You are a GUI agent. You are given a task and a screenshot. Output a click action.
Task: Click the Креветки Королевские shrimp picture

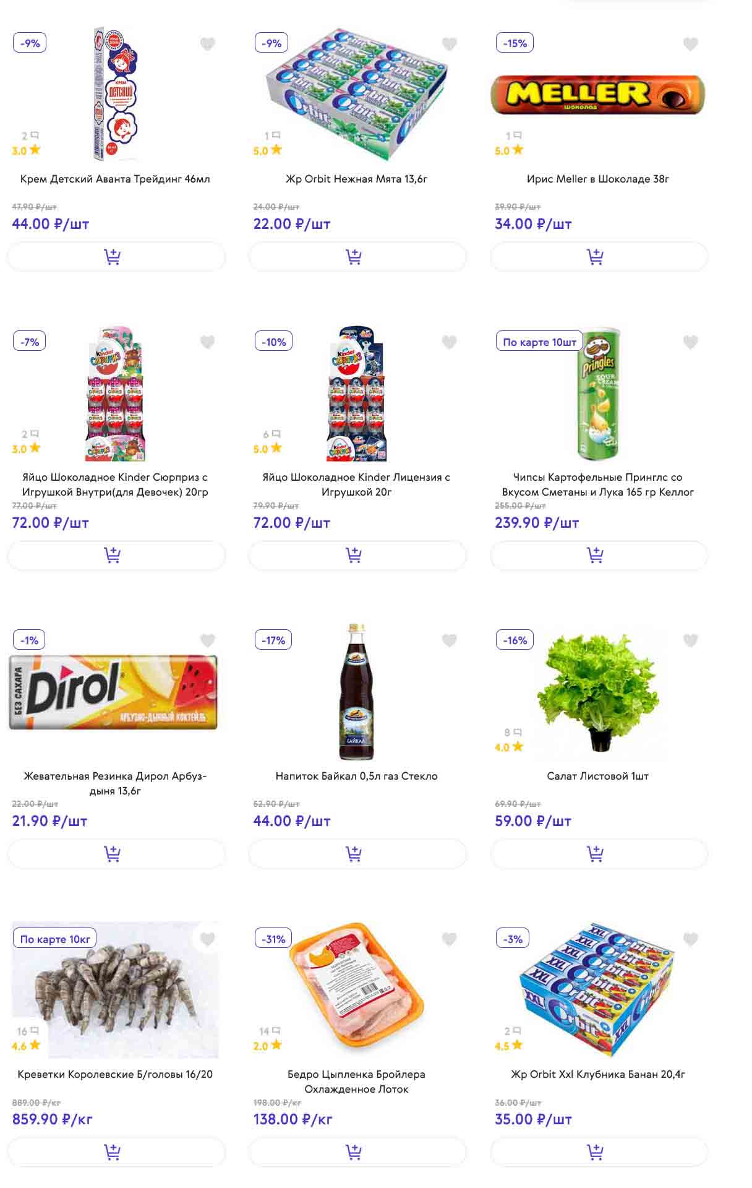click(x=116, y=990)
